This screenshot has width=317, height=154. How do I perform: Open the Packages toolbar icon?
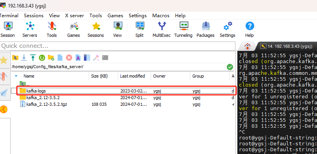pyautogui.click(x=206, y=29)
